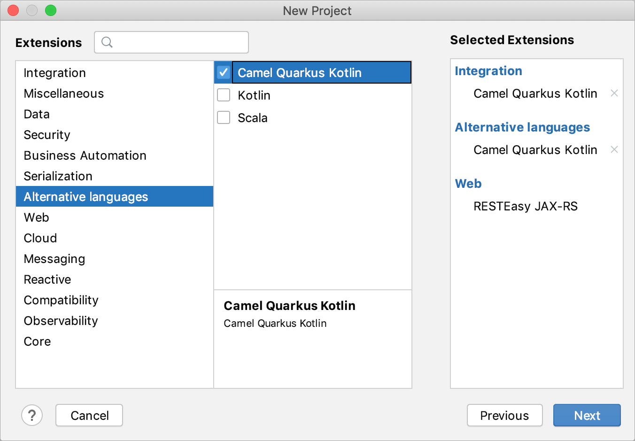Screen dimensions: 635x441
Task: Select the Alternative languages category
Action: click(115, 197)
